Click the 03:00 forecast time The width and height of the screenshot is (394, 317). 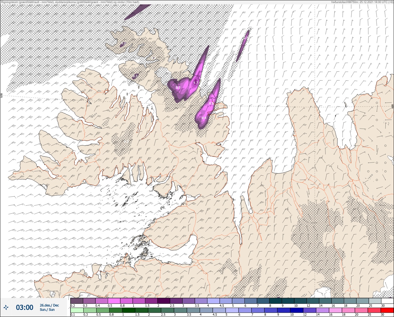pos(25,307)
